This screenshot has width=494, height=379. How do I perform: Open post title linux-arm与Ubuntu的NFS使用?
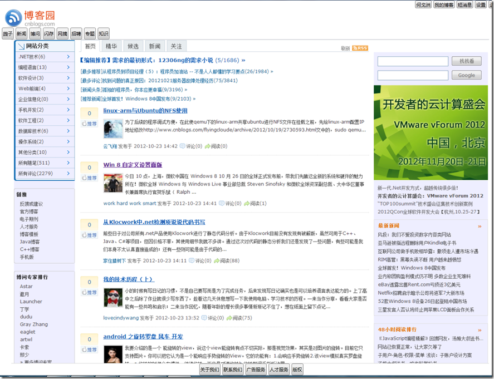click(x=145, y=111)
